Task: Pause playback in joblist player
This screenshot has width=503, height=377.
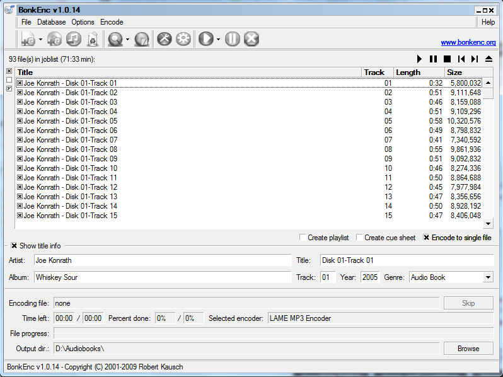Action: tap(433, 59)
